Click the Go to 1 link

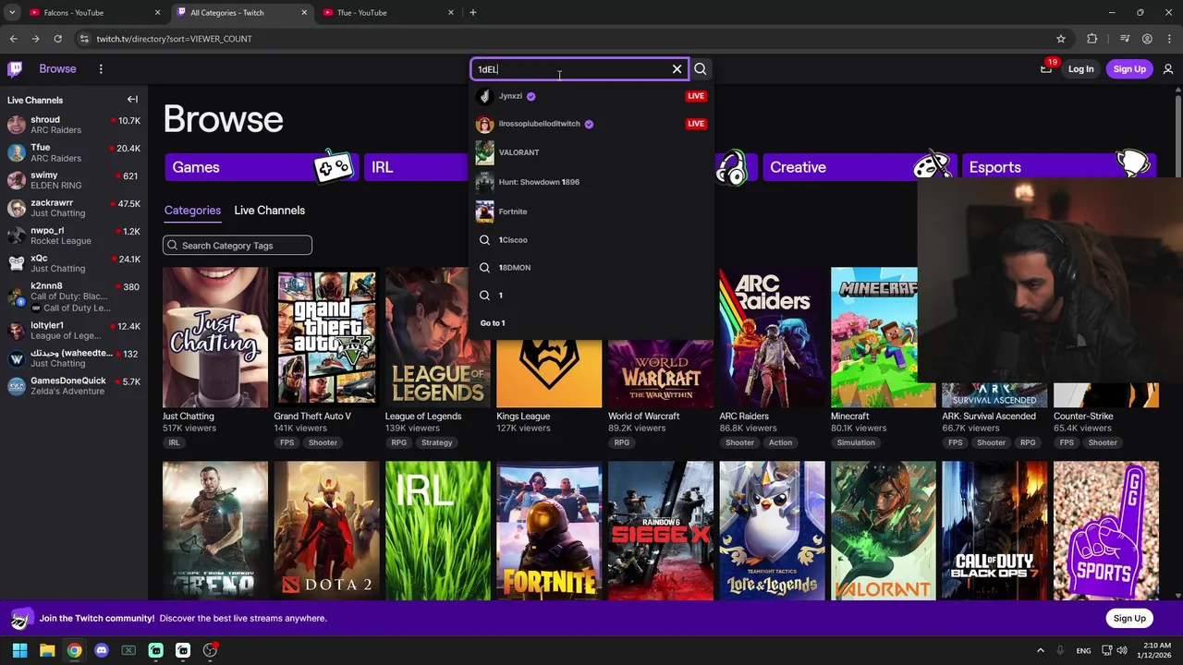pos(493,323)
